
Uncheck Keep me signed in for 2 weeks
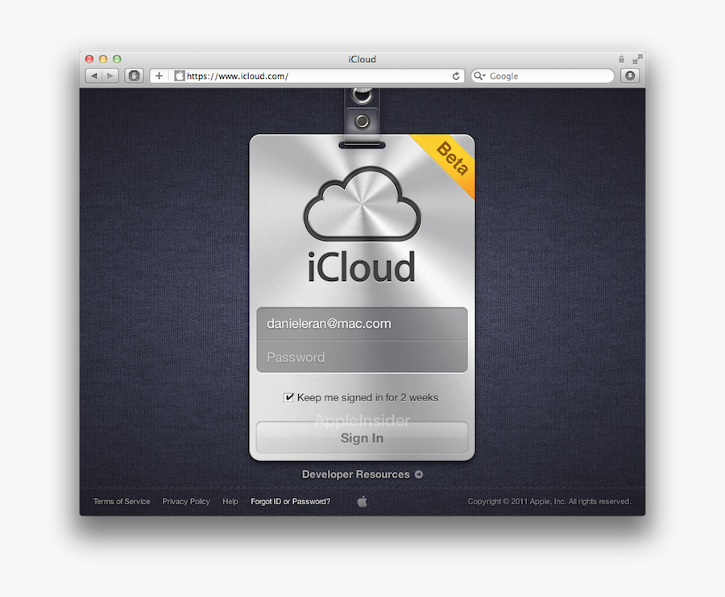coord(288,397)
